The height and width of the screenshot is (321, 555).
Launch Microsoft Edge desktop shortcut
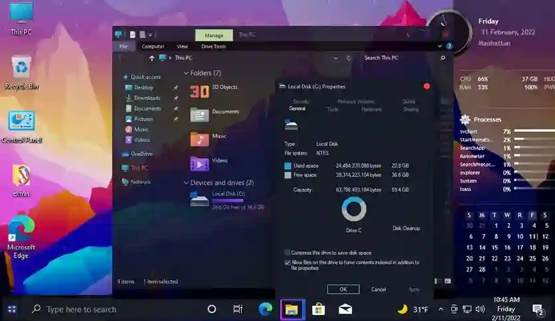[21, 237]
